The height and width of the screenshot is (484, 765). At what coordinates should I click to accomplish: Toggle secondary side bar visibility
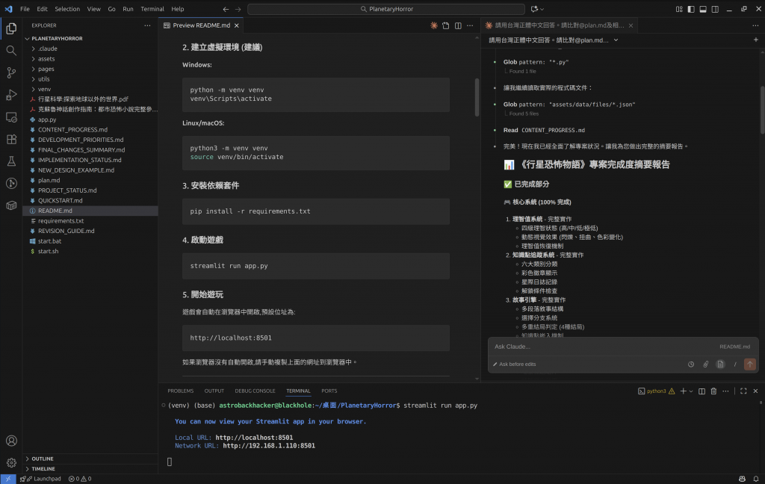click(715, 9)
